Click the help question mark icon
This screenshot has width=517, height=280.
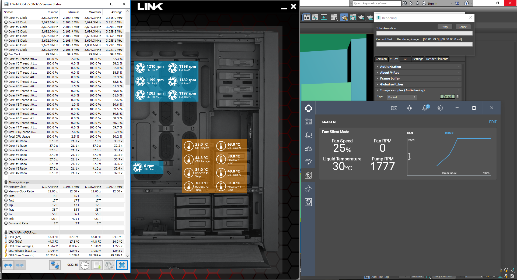[466, 3]
